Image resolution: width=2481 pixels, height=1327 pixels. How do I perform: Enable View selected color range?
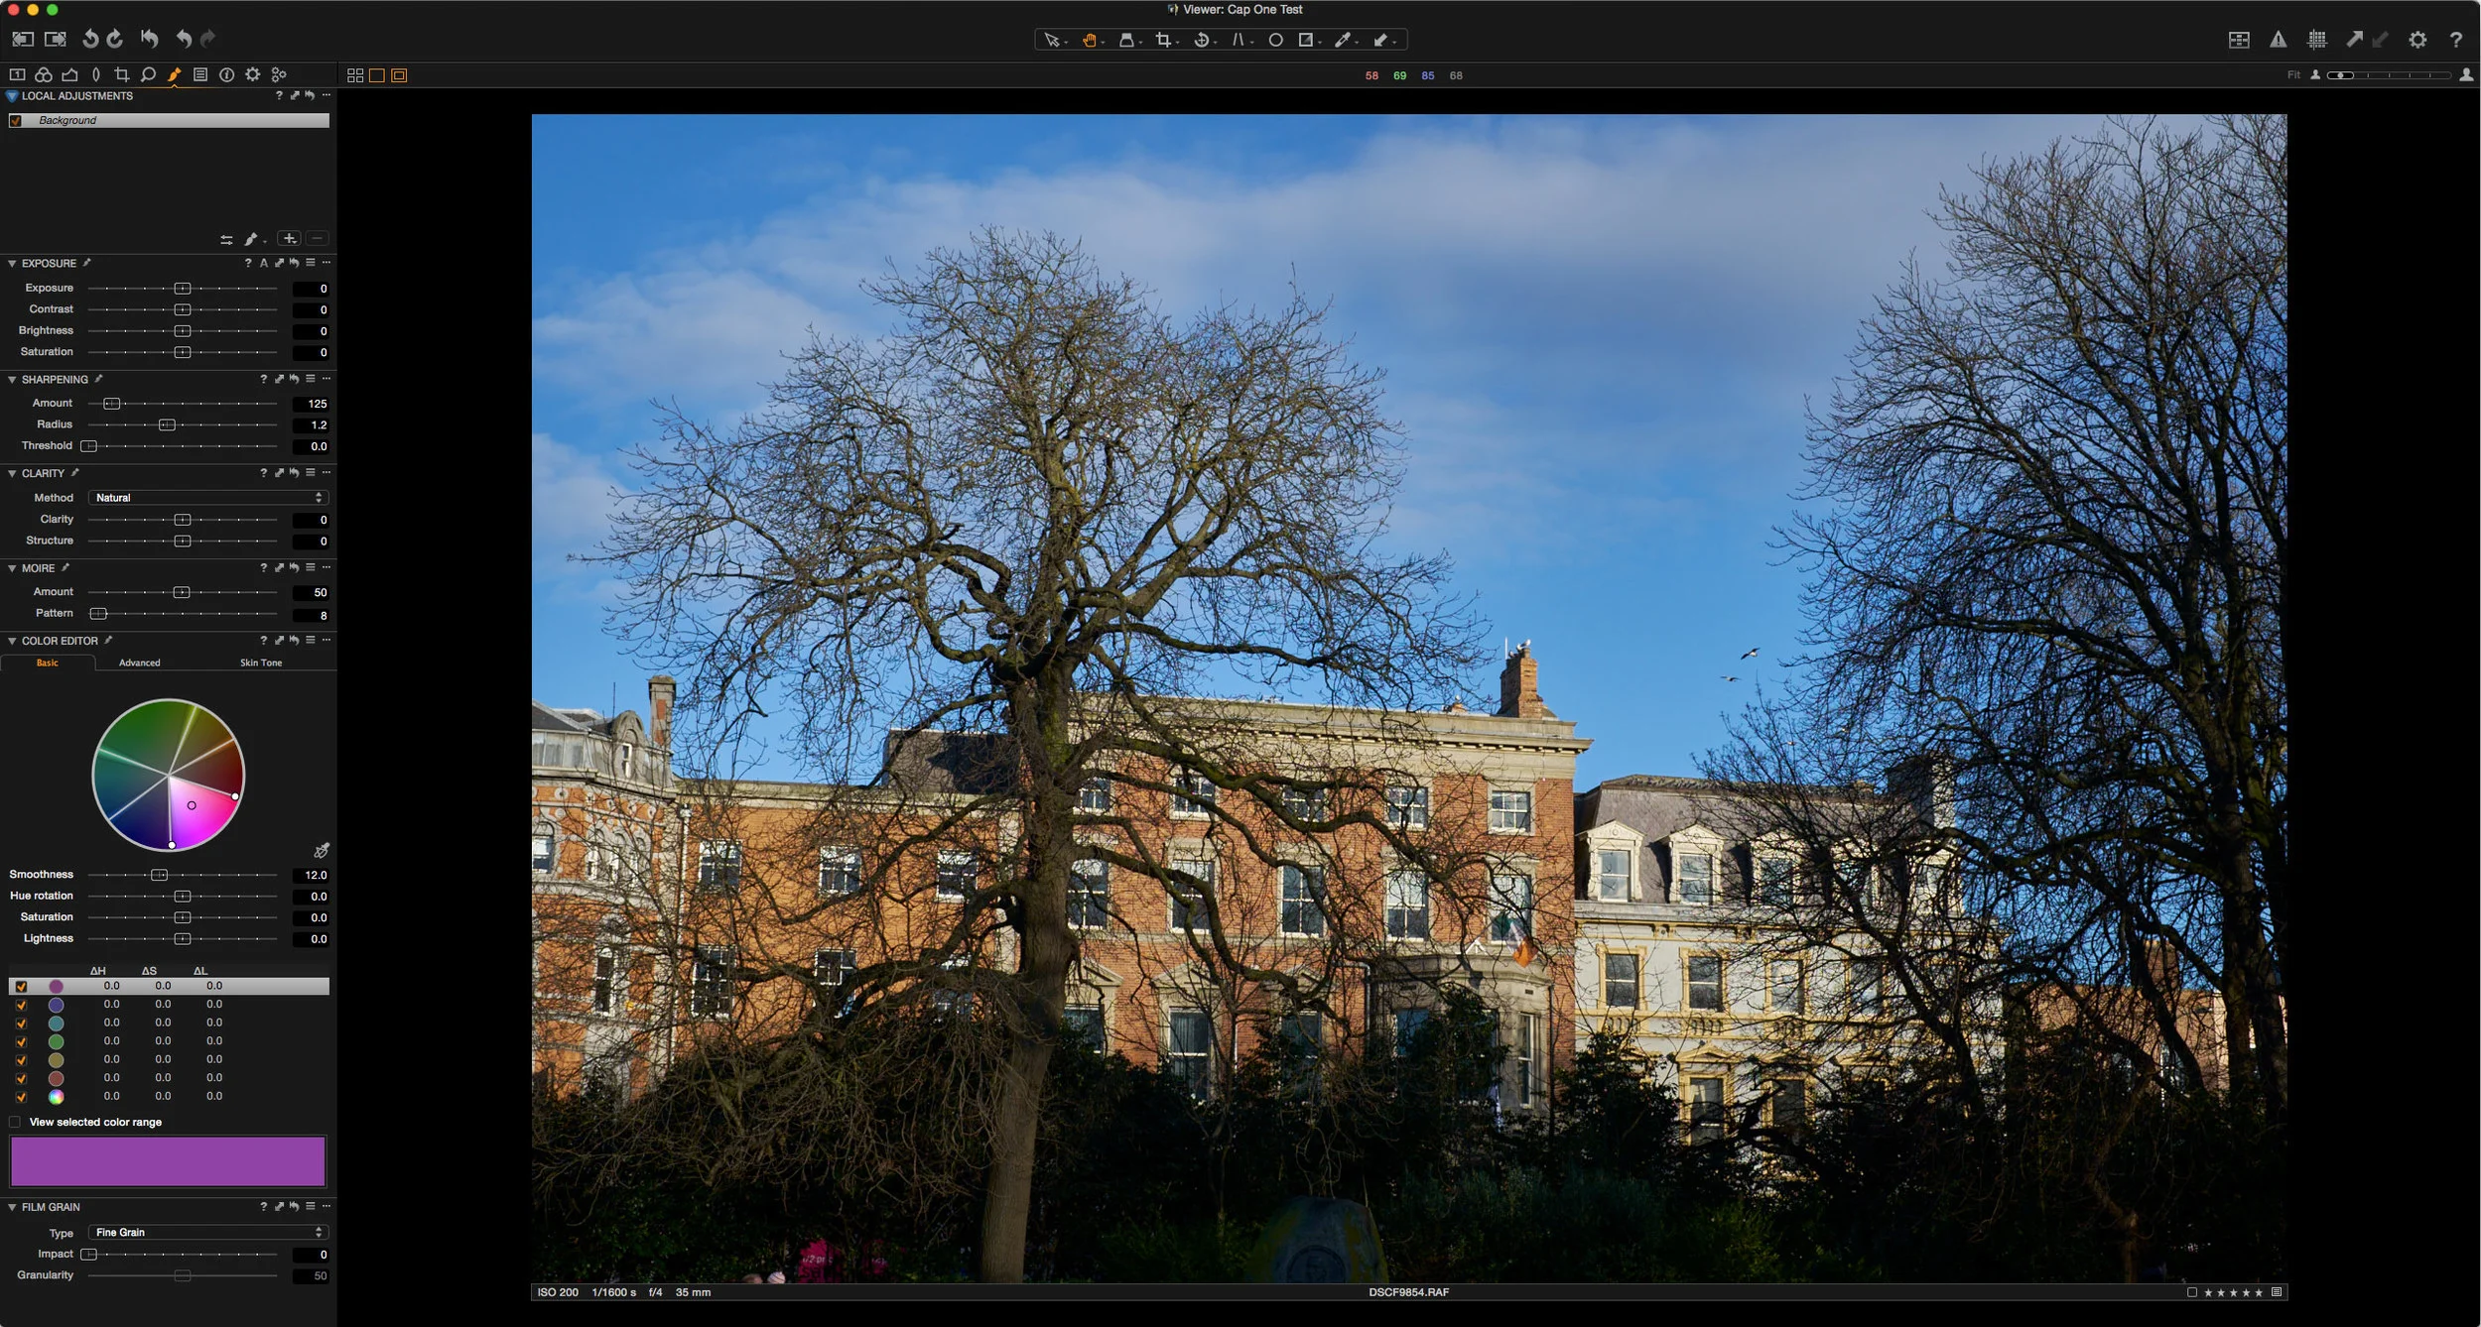pos(15,1122)
